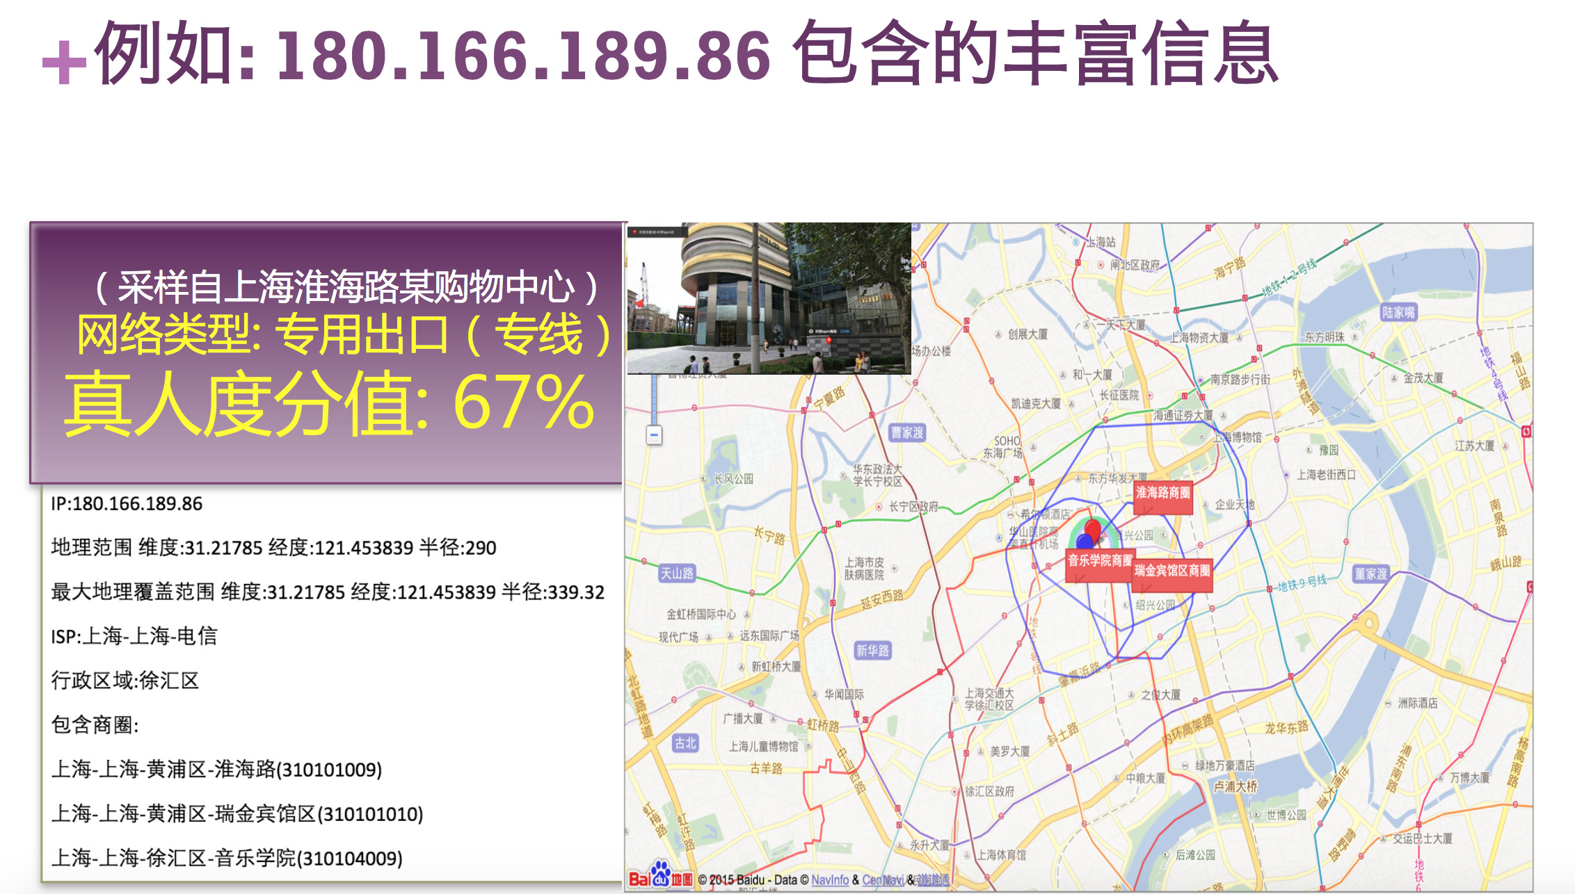Click the 天山路 area label
This screenshot has height=894, width=1575.
[676, 574]
